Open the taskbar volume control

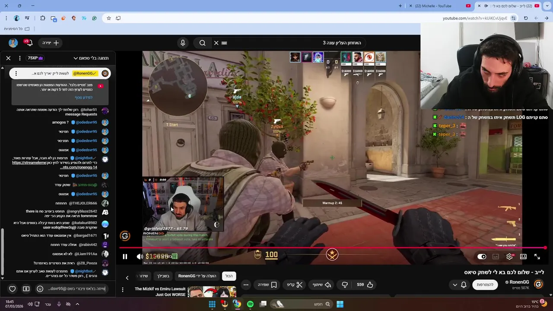click(30, 304)
